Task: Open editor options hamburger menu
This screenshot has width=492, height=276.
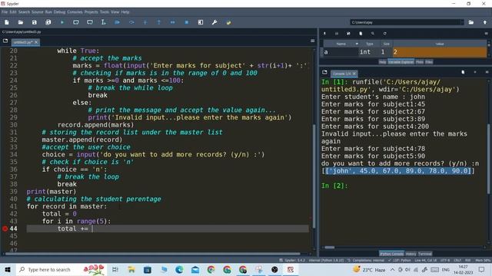Action: [313, 41]
